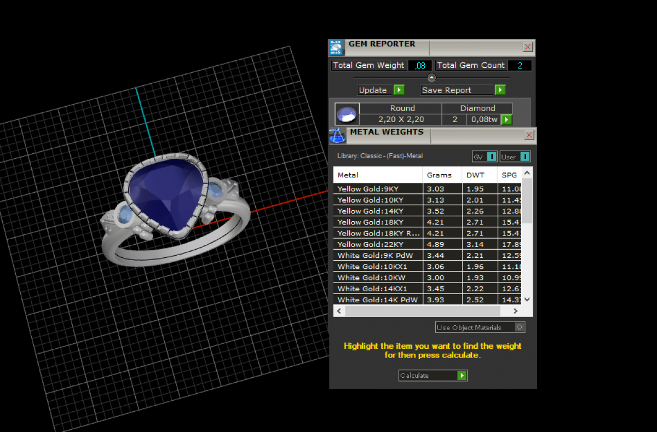Select the Yellow Gold:18KY row
Viewport: 657px width, 432px height.
pyautogui.click(x=377, y=222)
